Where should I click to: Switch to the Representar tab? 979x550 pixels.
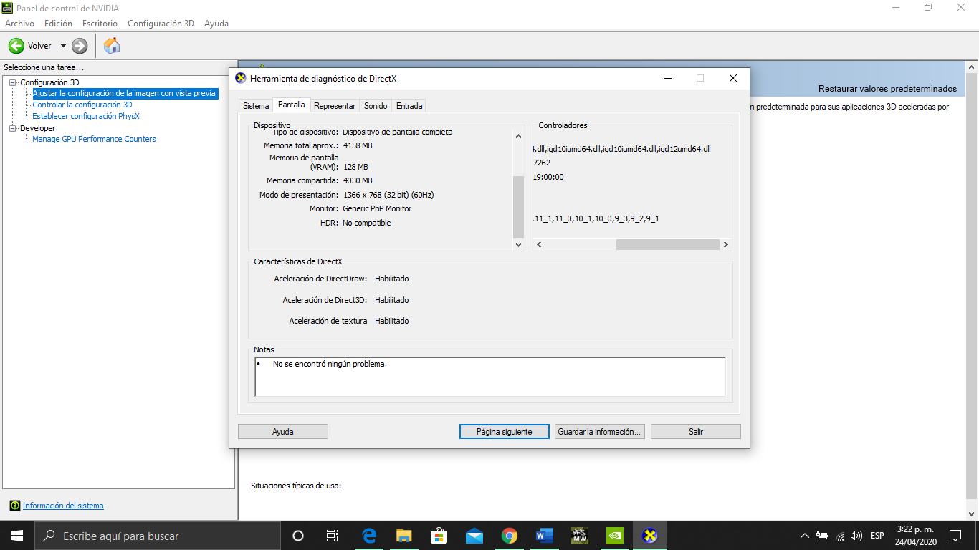click(335, 106)
